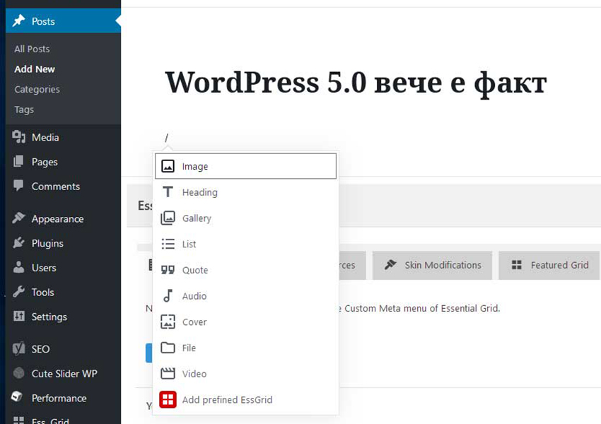Viewport: 601px width, 424px height.
Task: Click the Users person icon
Action: pyautogui.click(x=18, y=267)
